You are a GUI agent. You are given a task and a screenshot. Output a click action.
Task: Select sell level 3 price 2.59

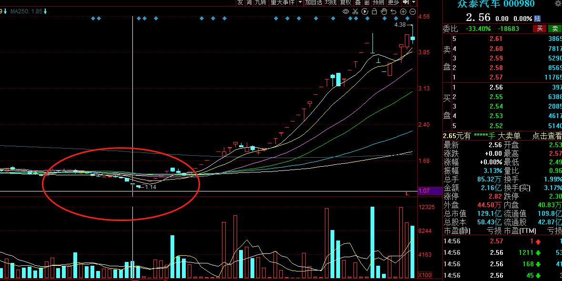coord(496,58)
